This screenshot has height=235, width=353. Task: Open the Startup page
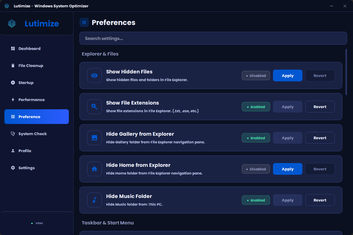click(x=36, y=83)
